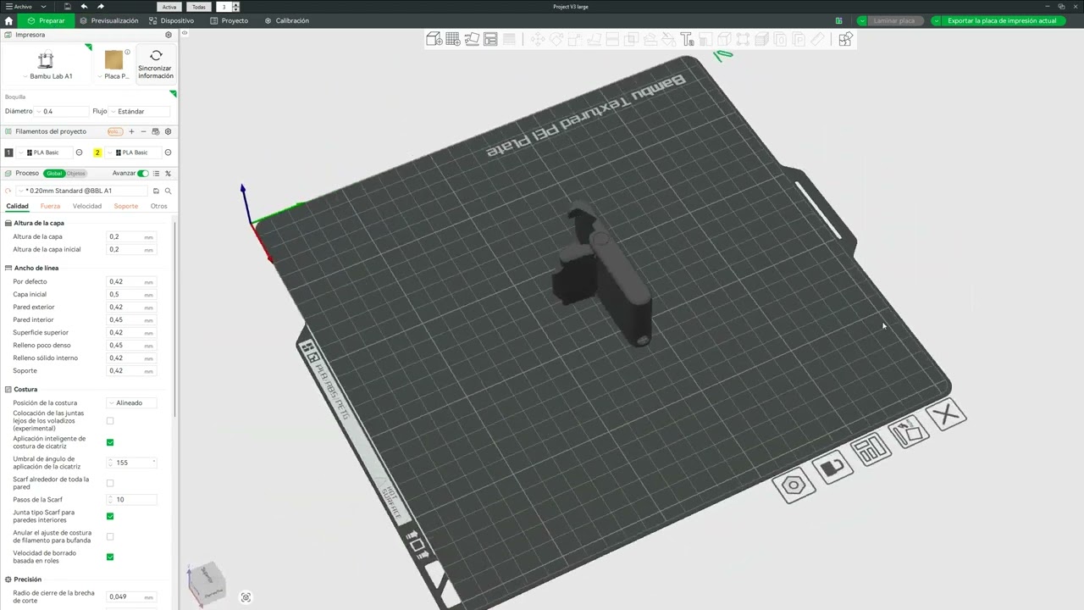Open the Archivo menu dropdown
The image size is (1084, 610).
click(x=25, y=6)
